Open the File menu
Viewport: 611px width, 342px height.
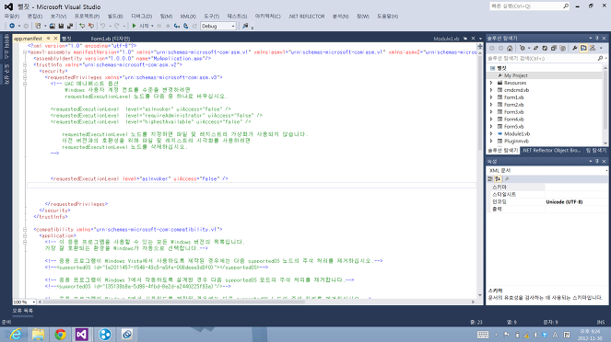click(12, 17)
